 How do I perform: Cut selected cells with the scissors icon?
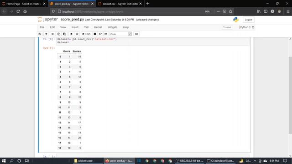53,34
